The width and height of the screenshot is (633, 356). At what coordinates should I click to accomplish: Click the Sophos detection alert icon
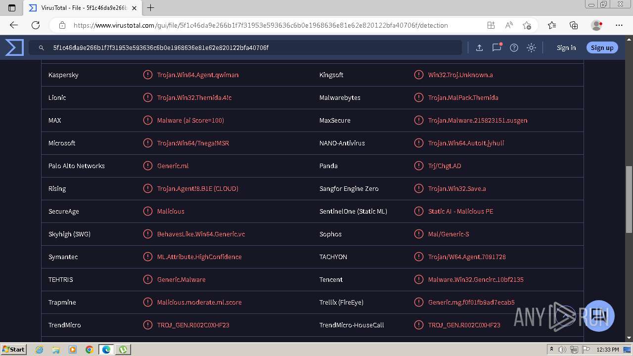418,234
